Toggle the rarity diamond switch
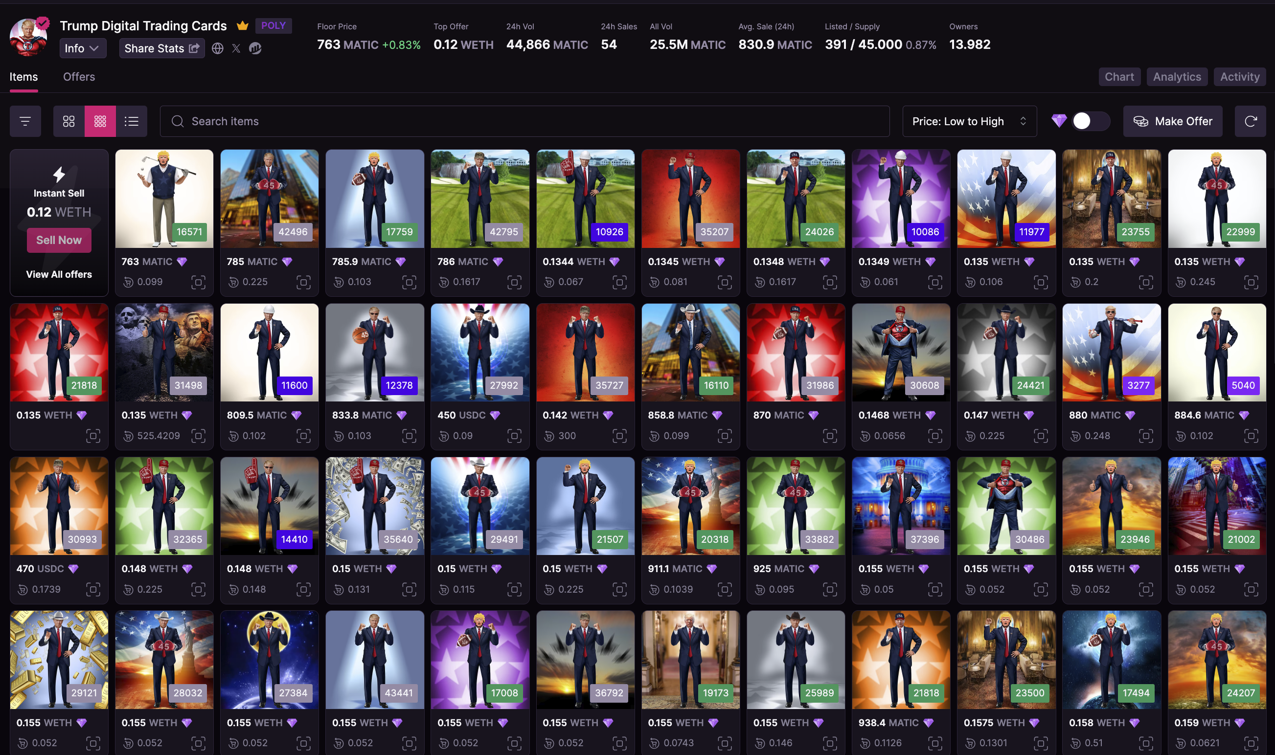Image resolution: width=1275 pixels, height=755 pixels. click(1091, 121)
